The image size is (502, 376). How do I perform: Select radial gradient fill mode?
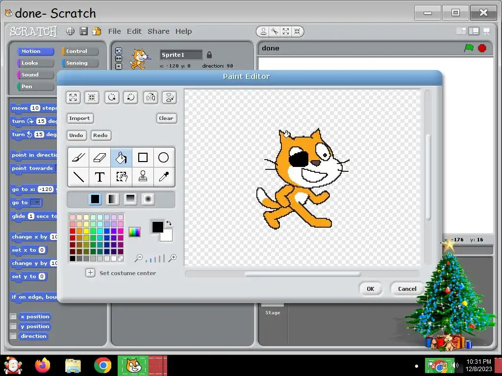148,199
